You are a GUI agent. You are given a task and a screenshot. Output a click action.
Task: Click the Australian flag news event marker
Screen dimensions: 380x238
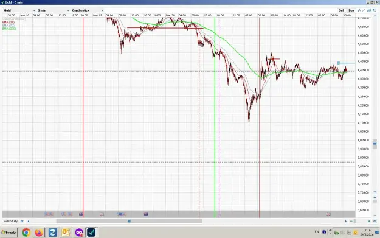[146, 214]
